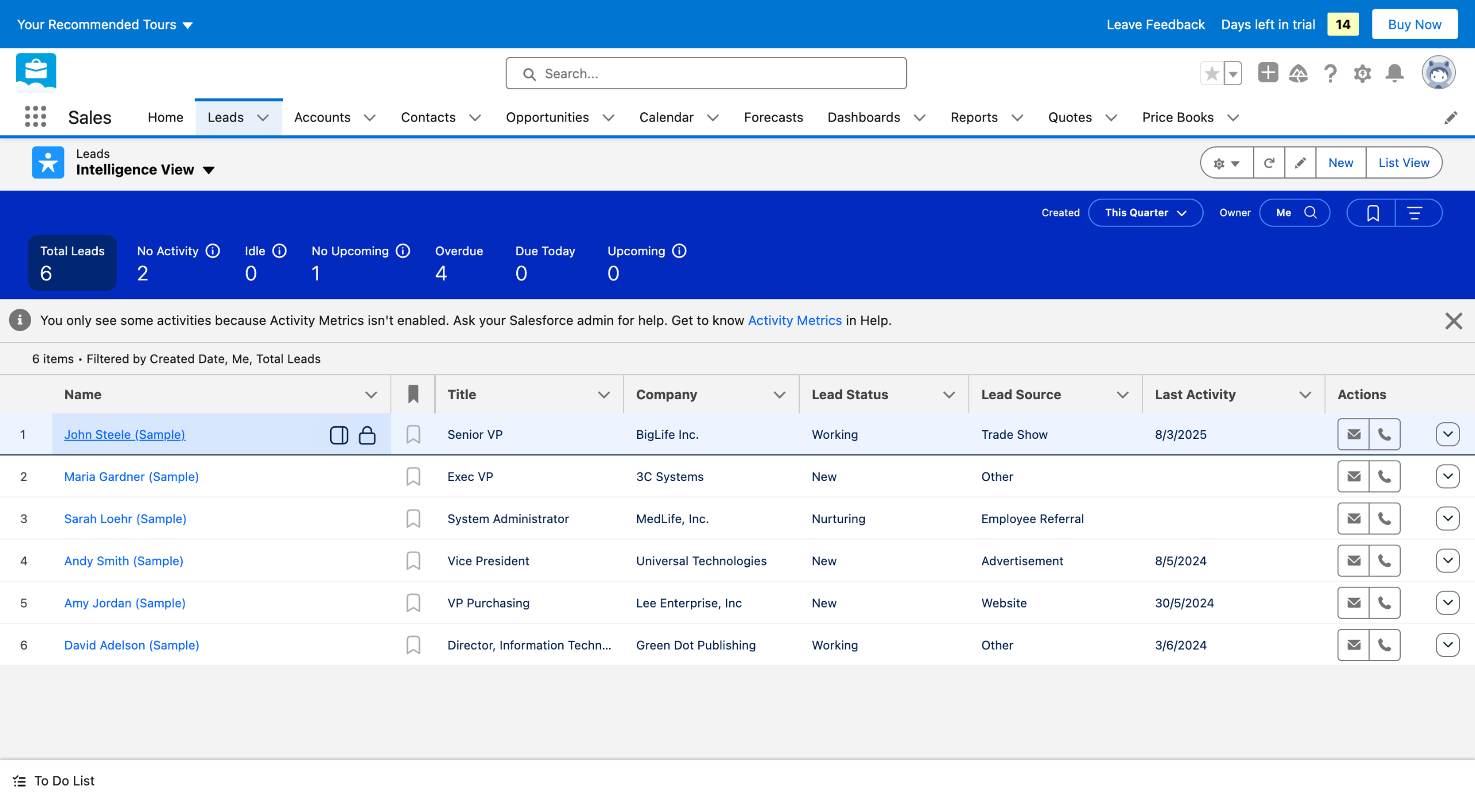This screenshot has height=800, width=1475.
Task: Switch to the Accounts tab
Action: tap(322, 117)
